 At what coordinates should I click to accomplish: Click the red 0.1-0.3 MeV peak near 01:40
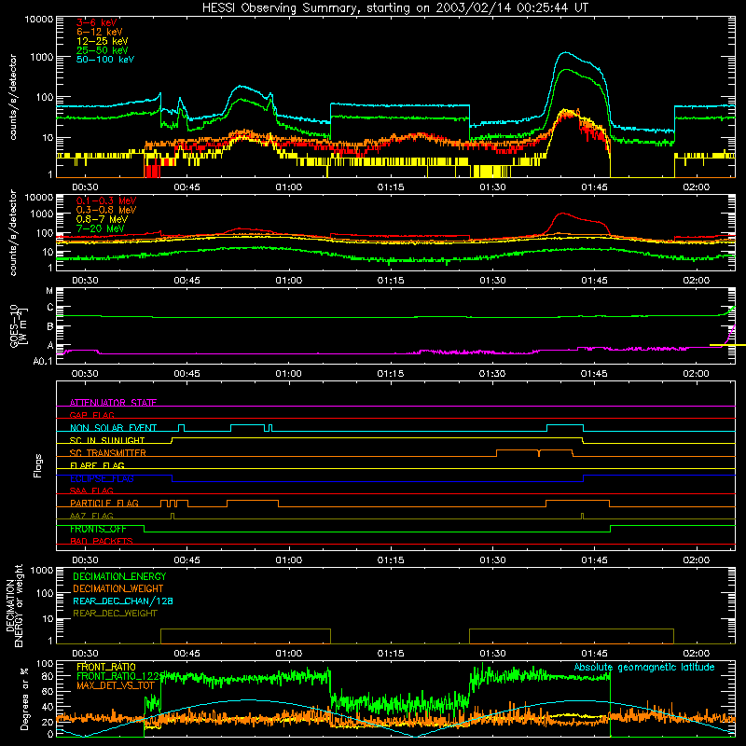click(562, 214)
